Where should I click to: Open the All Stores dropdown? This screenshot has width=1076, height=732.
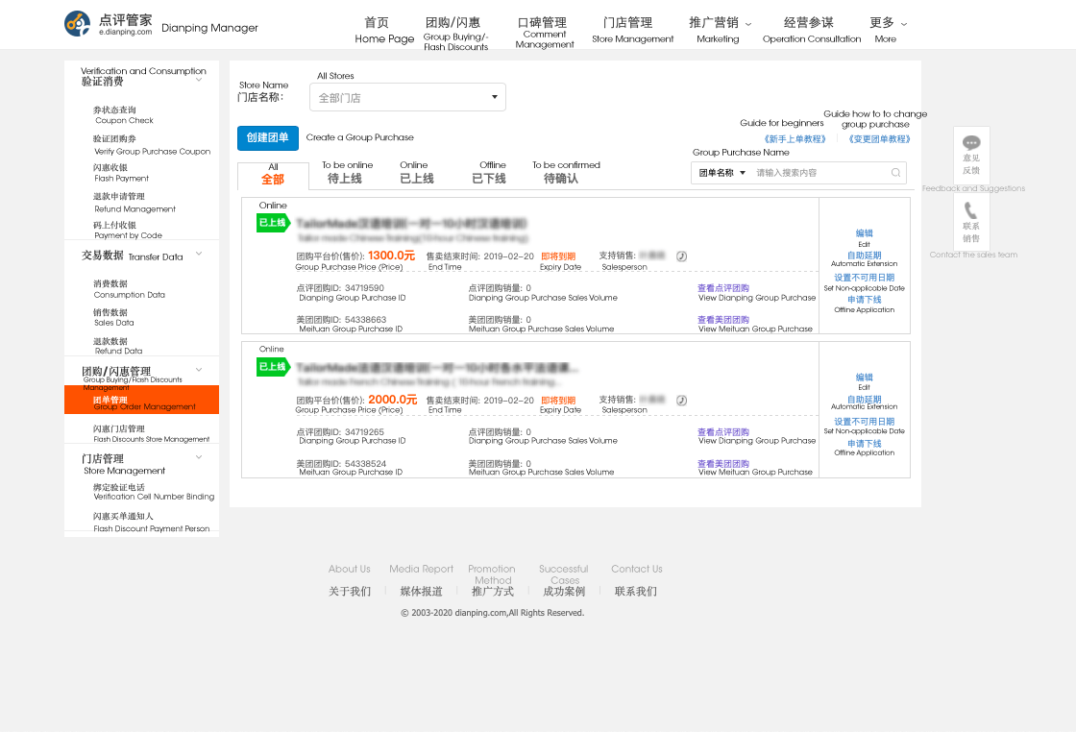407,97
